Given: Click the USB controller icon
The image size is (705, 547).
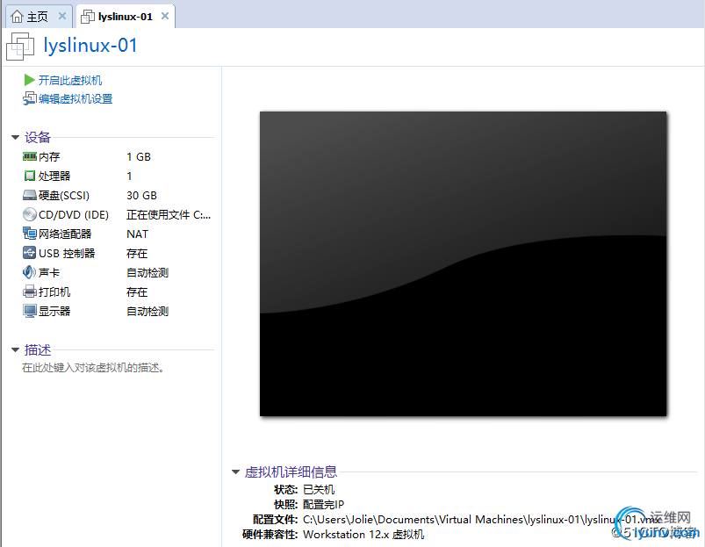Looking at the screenshot, I should point(30,253).
